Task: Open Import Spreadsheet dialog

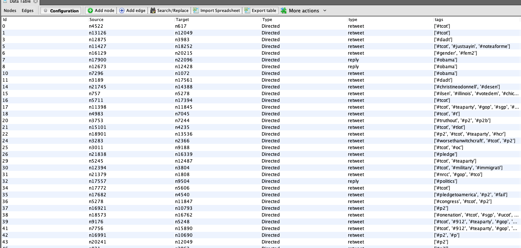Action: [x=216, y=10]
